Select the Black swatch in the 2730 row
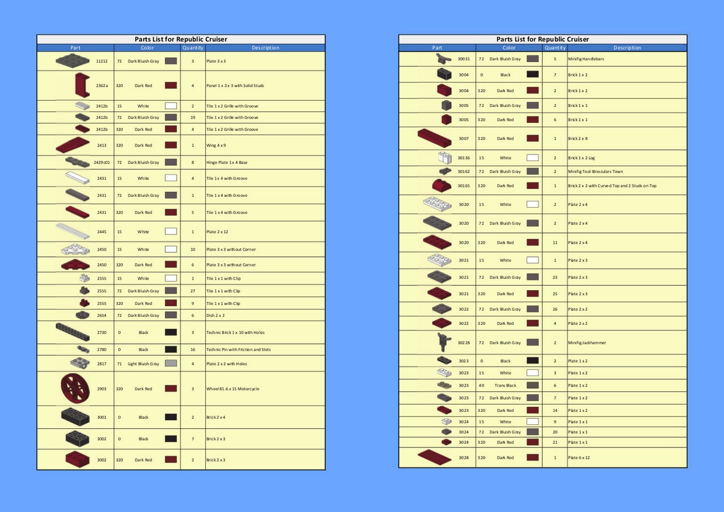This screenshot has height=512, width=724. pos(171,332)
